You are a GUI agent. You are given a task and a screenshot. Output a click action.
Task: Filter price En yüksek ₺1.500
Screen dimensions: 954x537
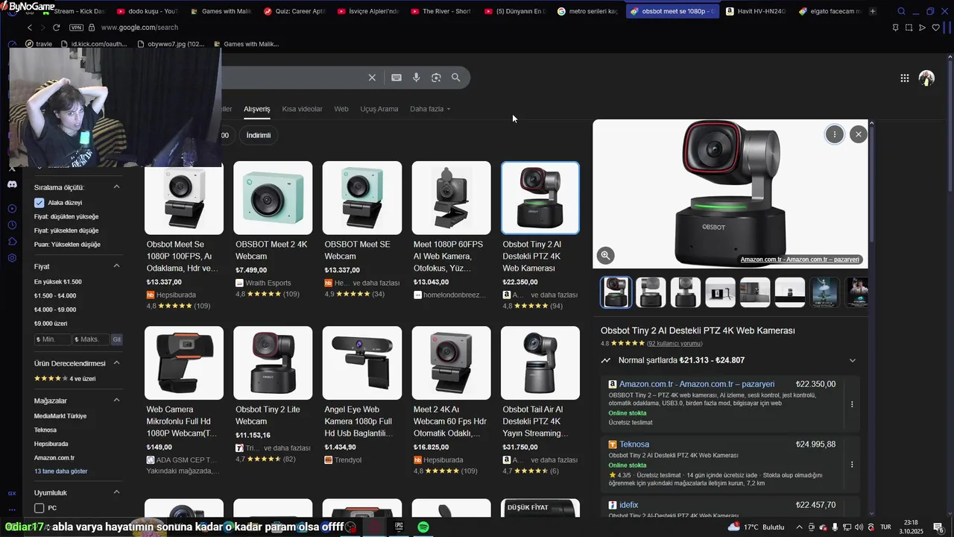point(58,282)
